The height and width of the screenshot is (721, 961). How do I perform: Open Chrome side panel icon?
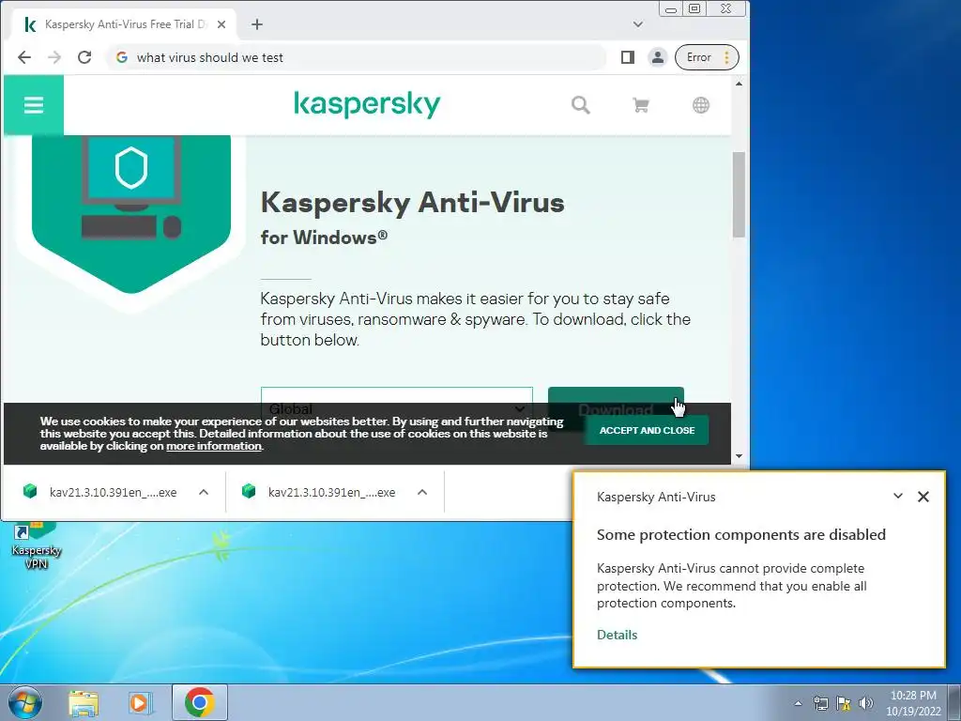coord(627,57)
